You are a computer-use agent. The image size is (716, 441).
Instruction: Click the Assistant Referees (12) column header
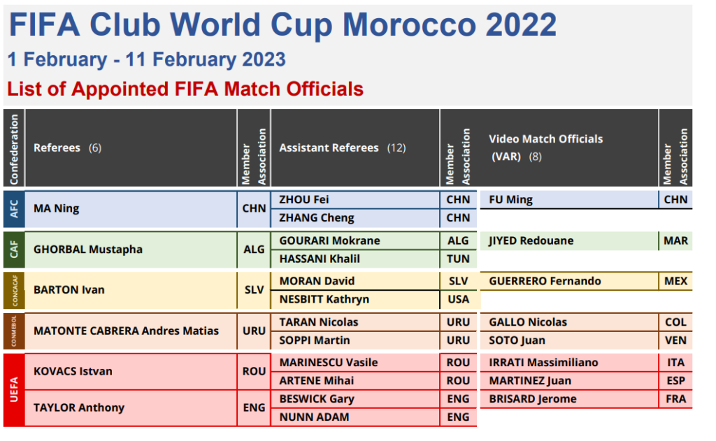click(x=342, y=148)
